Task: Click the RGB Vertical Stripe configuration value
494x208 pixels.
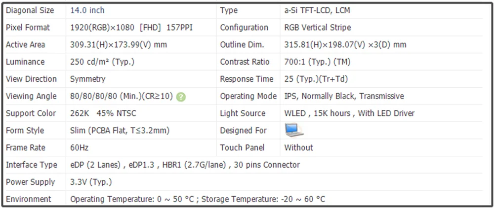Action: coord(317,28)
